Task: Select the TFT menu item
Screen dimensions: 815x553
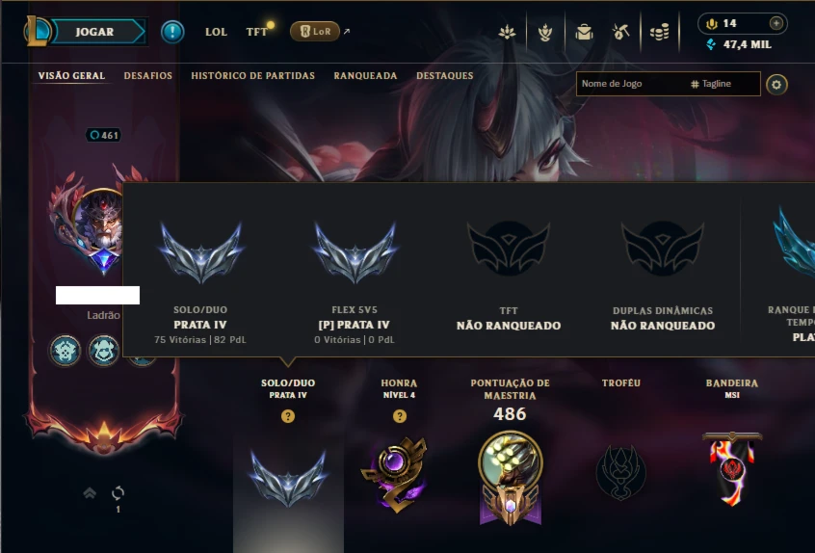Action: coord(257,32)
